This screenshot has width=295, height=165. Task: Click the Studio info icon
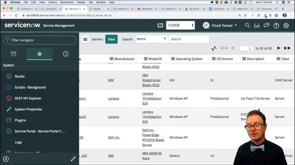(x=9, y=76)
